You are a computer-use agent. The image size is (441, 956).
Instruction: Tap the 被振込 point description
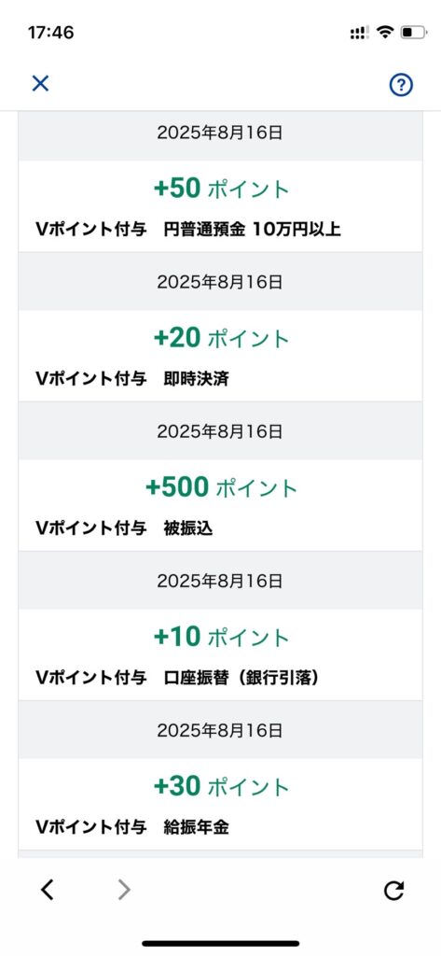point(188,528)
